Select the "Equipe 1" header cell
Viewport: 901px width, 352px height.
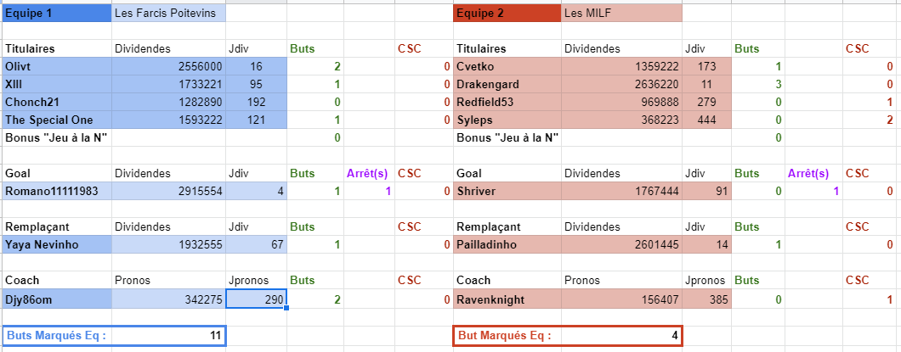pos(57,14)
